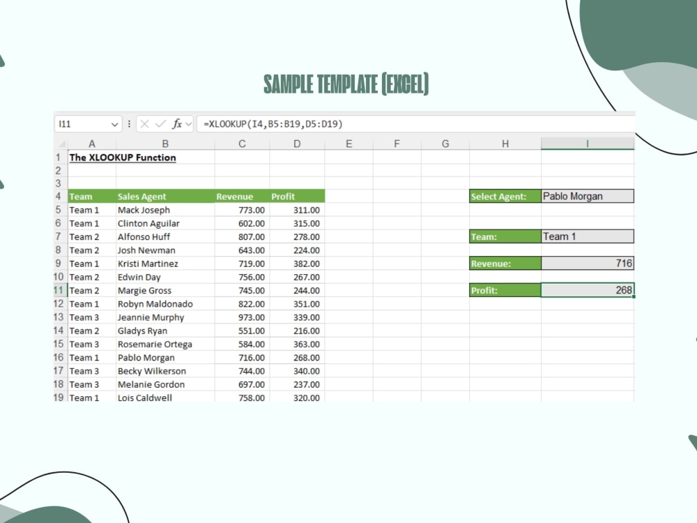Click revenue value 773.00
The height and width of the screenshot is (523, 697).
(x=242, y=210)
